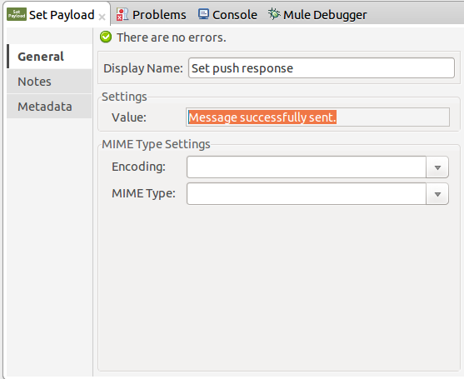The image size is (464, 379).
Task: Open the Notes section
Action: (49, 82)
